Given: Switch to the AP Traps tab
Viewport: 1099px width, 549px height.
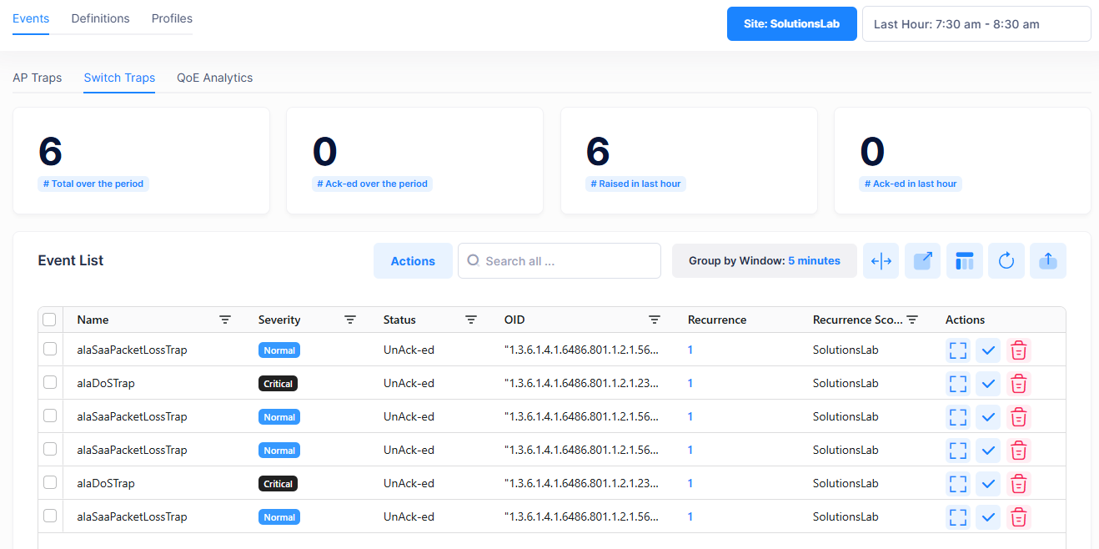Looking at the screenshot, I should tap(38, 78).
